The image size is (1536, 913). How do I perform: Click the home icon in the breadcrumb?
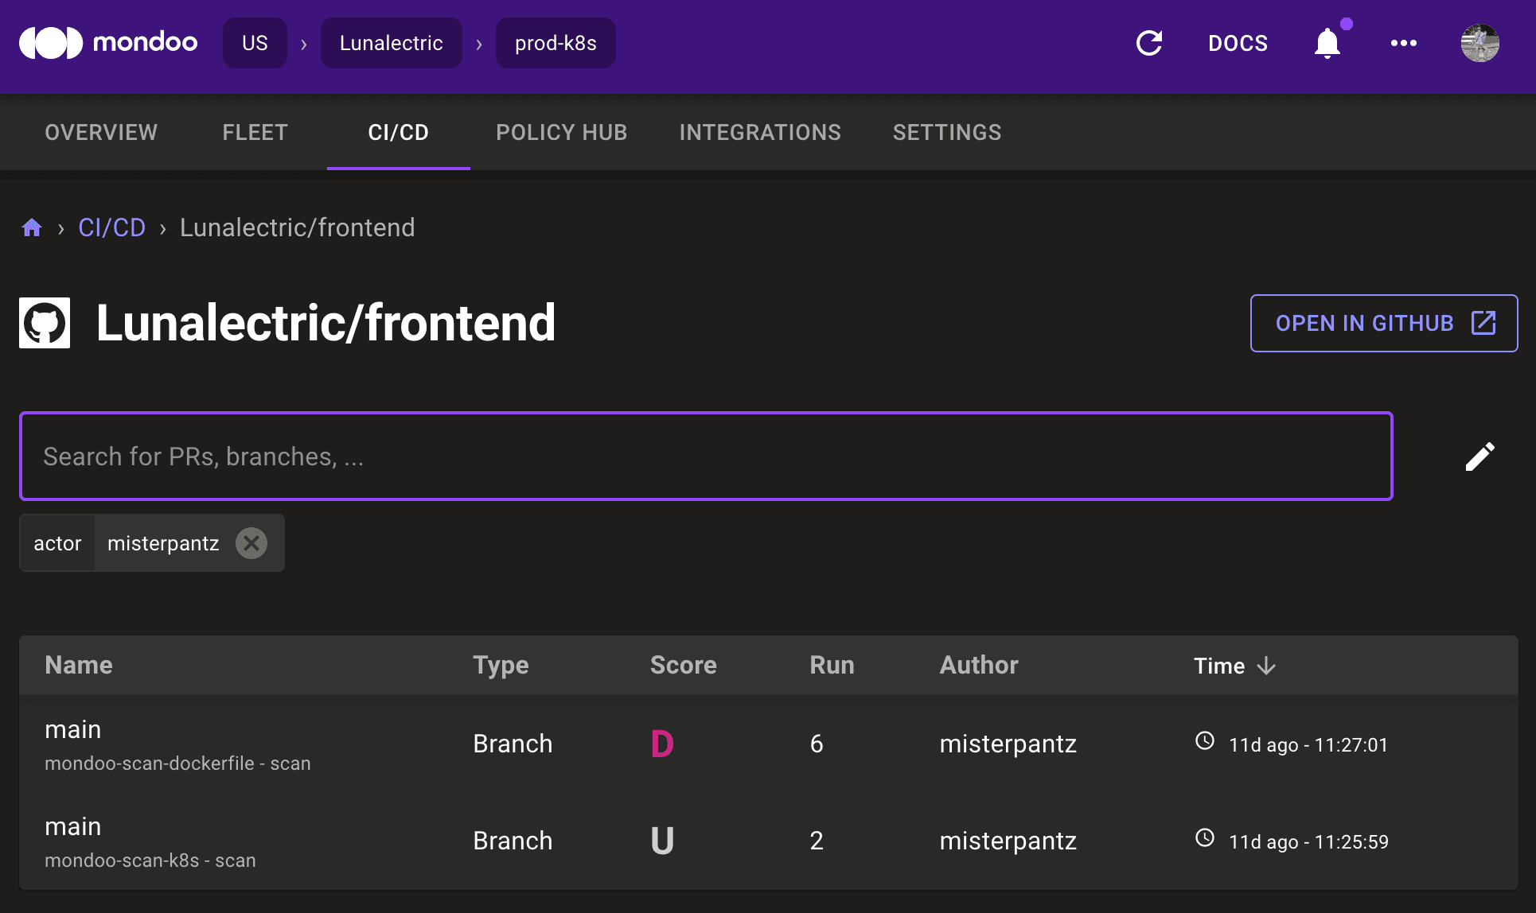31,227
